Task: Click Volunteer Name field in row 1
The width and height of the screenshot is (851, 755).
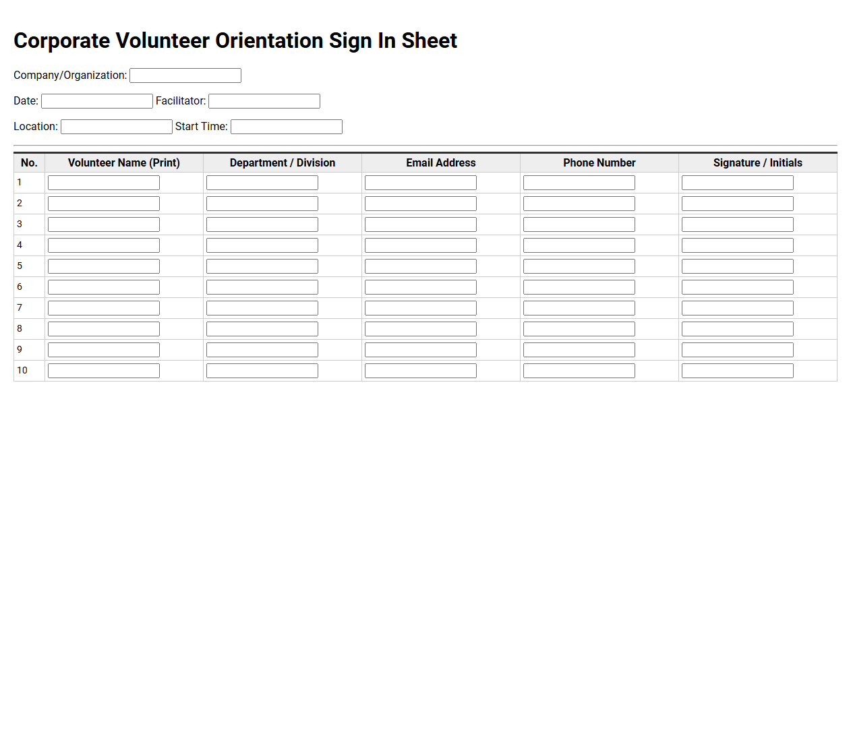Action: (x=104, y=183)
